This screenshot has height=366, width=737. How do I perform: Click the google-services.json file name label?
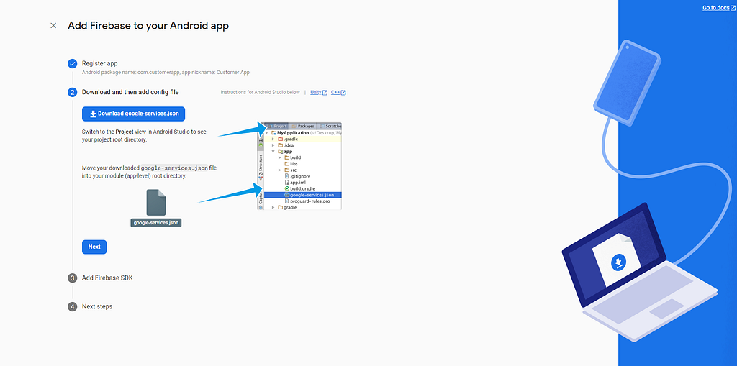pyautogui.click(x=156, y=223)
